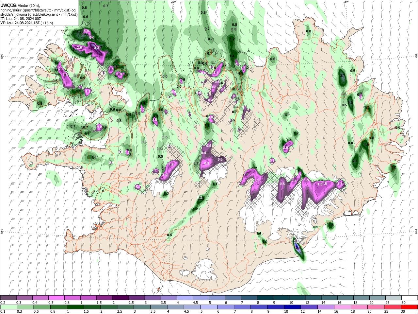Click the 3.7 rain value in northeast Iceland
This screenshot has width=418, height=314.
click(x=343, y=76)
